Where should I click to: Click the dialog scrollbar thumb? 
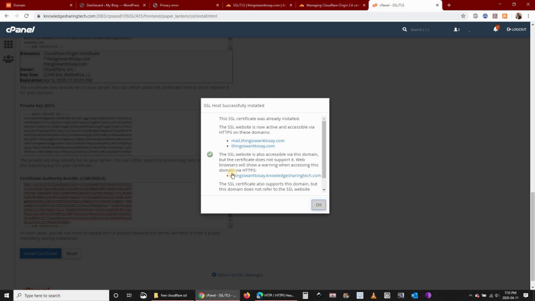coord(324,149)
